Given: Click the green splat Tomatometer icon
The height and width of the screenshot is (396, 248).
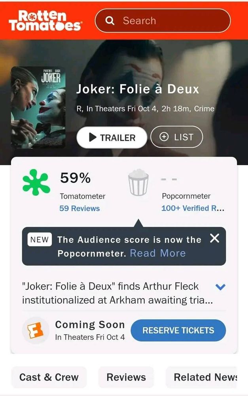Looking at the screenshot, I should (36, 182).
